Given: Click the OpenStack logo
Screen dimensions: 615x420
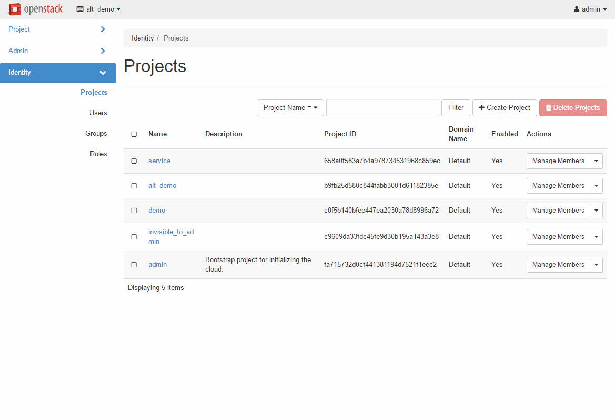Looking at the screenshot, I should pos(36,9).
